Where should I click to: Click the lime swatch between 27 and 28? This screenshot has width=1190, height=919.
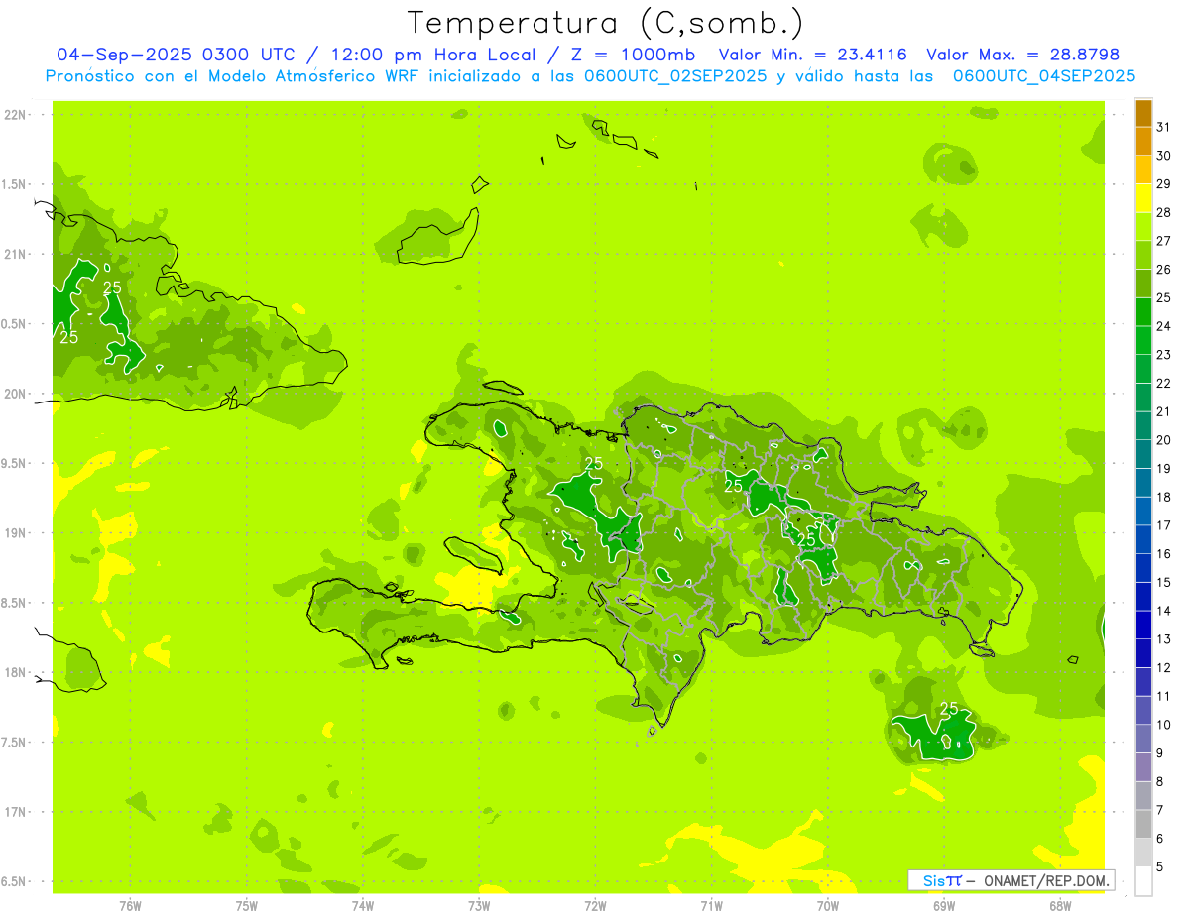[1143, 227]
